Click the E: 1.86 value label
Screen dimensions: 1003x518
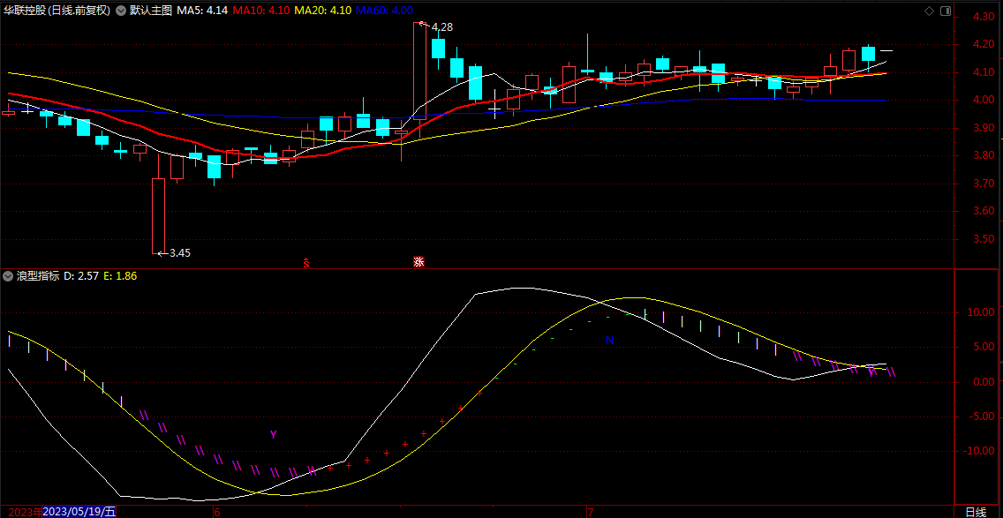coord(120,276)
